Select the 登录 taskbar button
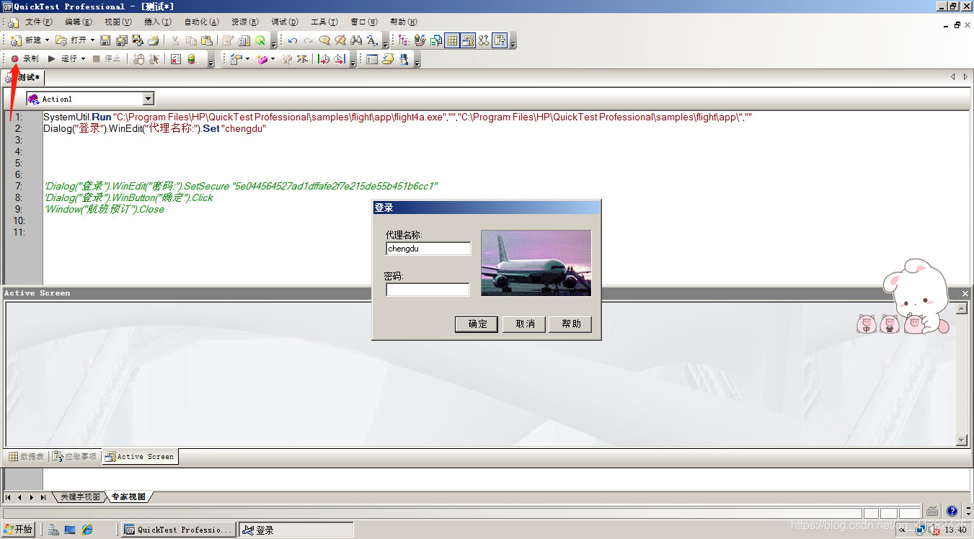Image resolution: width=974 pixels, height=539 pixels. [296, 530]
